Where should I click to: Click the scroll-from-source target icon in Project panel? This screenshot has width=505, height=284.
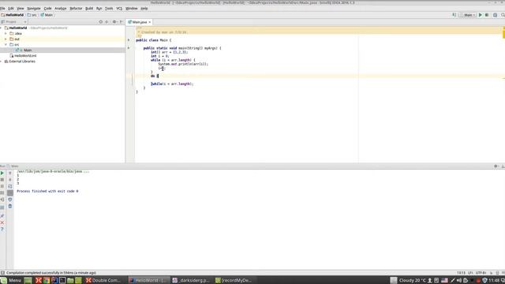tap(101, 22)
